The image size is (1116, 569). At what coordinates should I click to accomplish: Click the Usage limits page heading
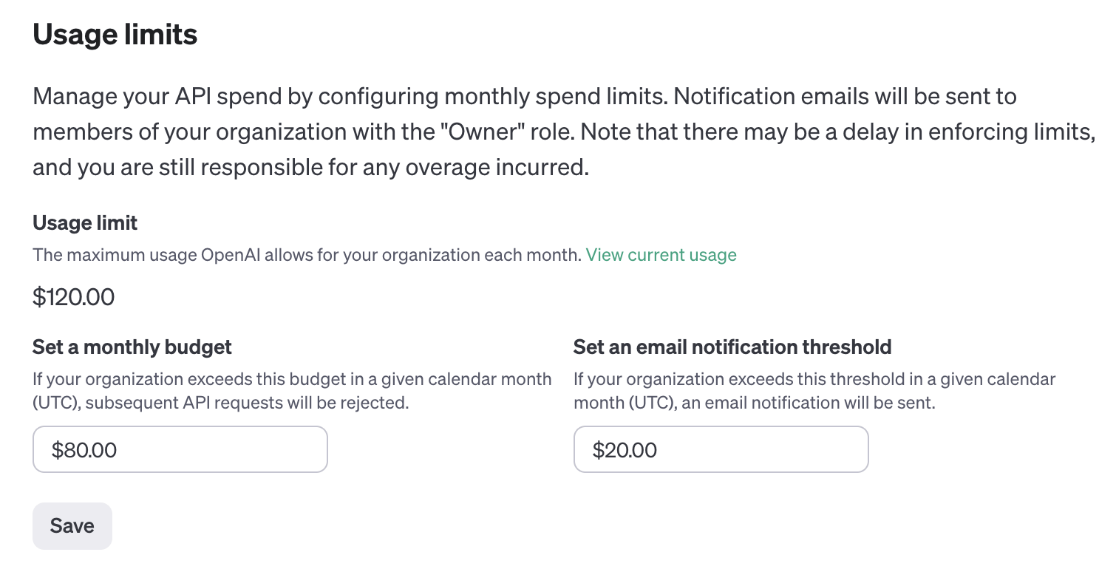pos(115,35)
